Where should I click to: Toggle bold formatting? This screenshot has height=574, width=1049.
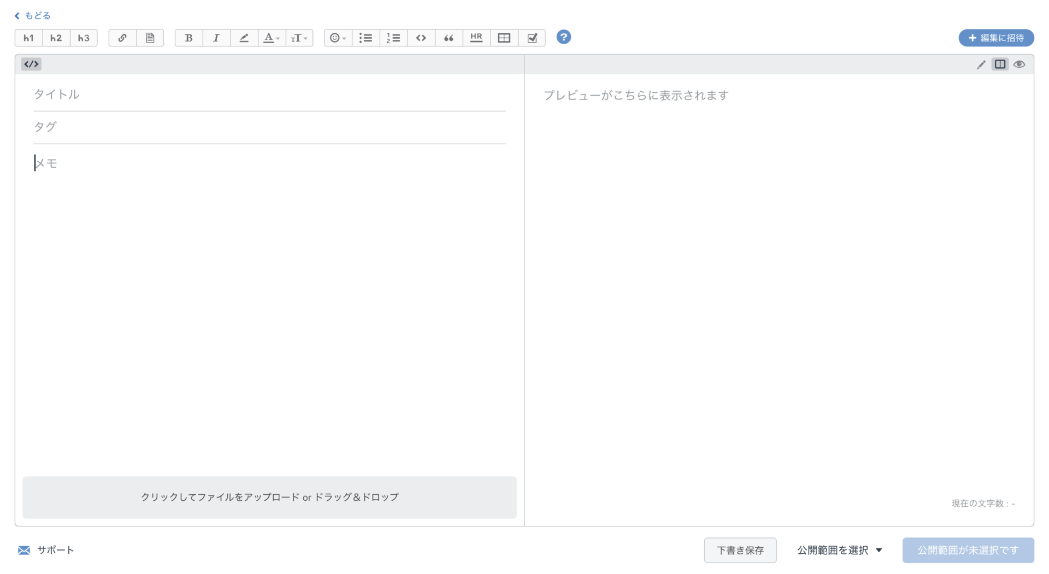pos(188,38)
